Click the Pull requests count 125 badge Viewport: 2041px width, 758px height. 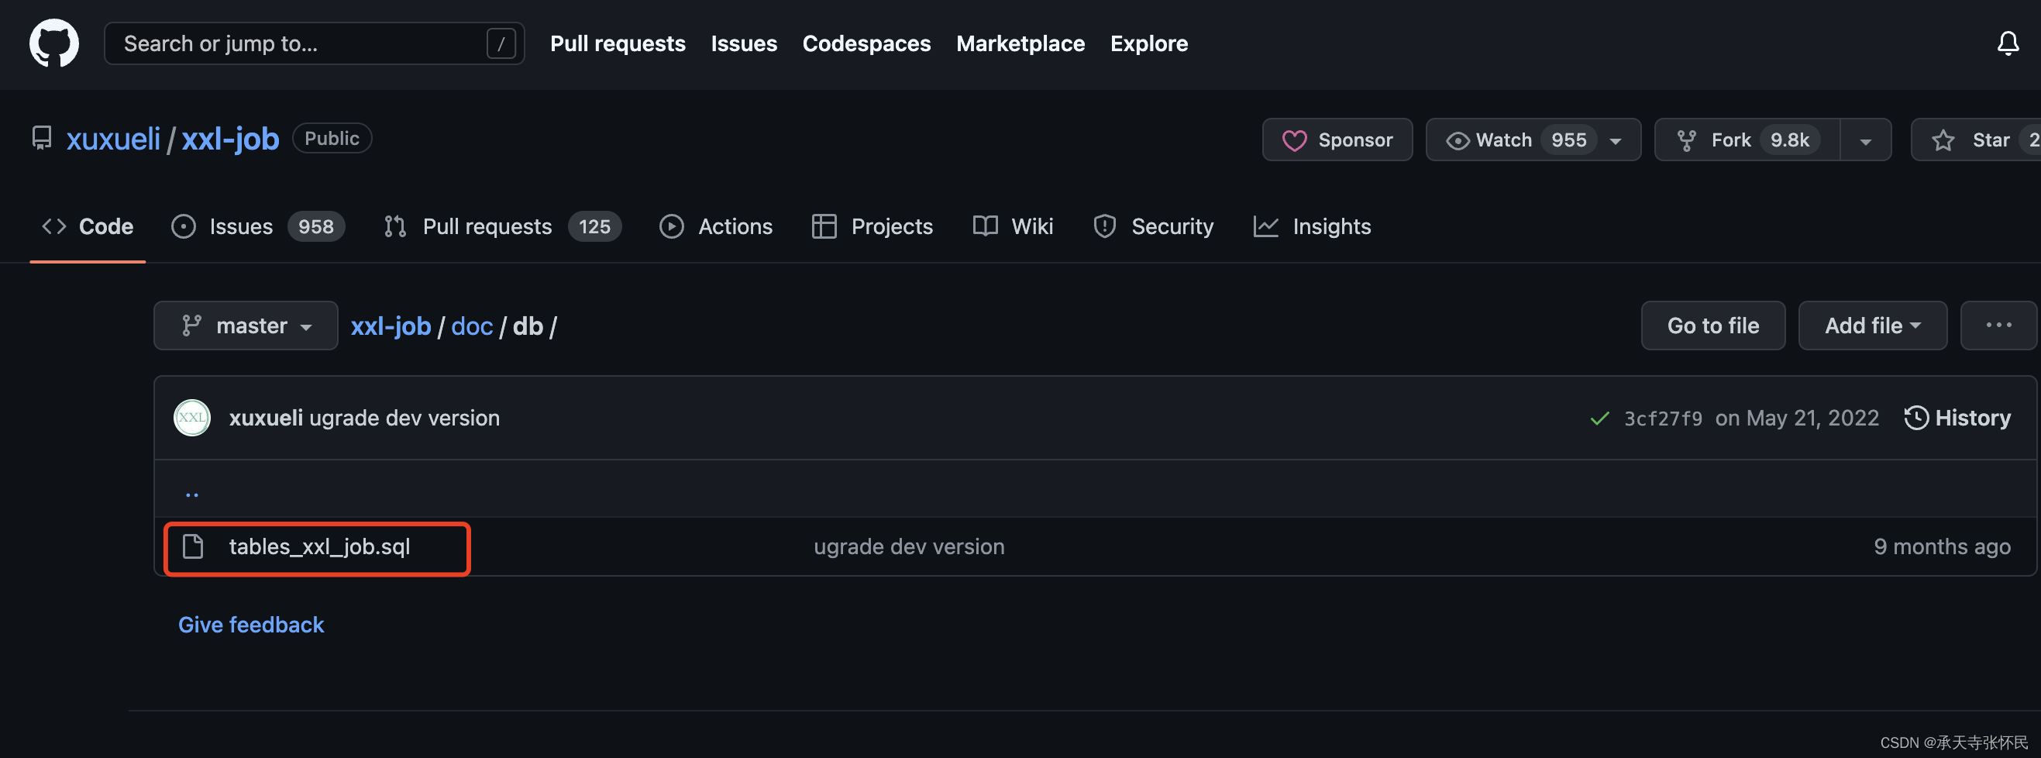tap(594, 227)
